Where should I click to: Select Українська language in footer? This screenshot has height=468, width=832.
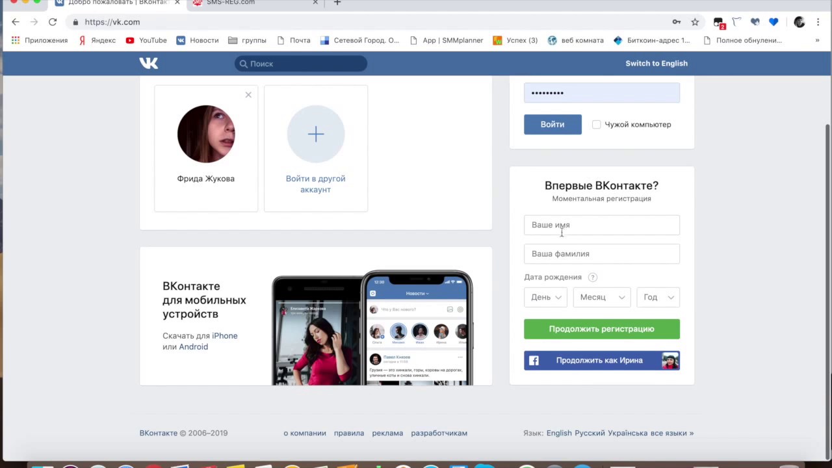point(628,433)
